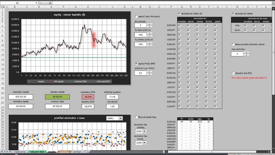Open the Name Box dropdown arrow
Screen dimensions: 275x155
point(36,3)
